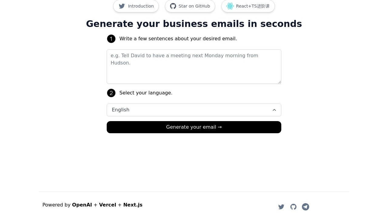
Task: Open the React+TS进阶课 link
Action: coord(253,6)
